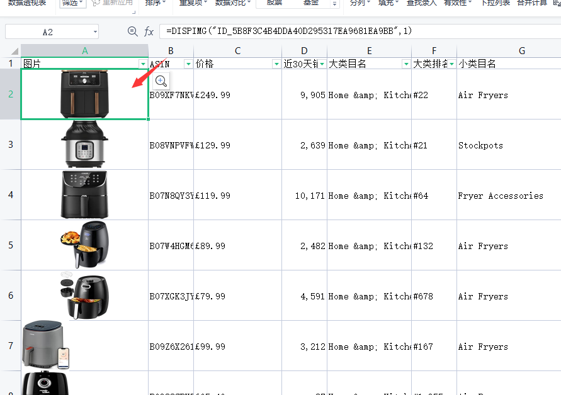
Task: Open the 大类排名 column filter dropdown
Action: pyautogui.click(x=452, y=64)
